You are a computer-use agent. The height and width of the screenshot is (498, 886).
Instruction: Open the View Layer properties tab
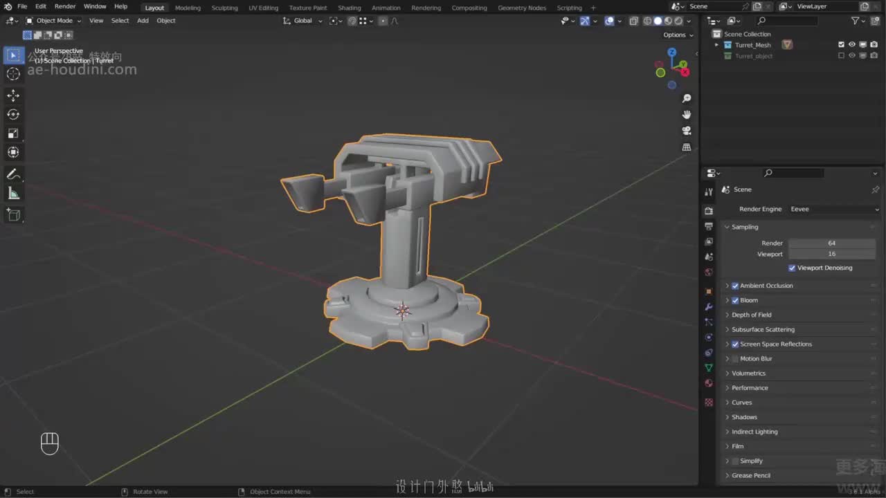pyautogui.click(x=708, y=241)
